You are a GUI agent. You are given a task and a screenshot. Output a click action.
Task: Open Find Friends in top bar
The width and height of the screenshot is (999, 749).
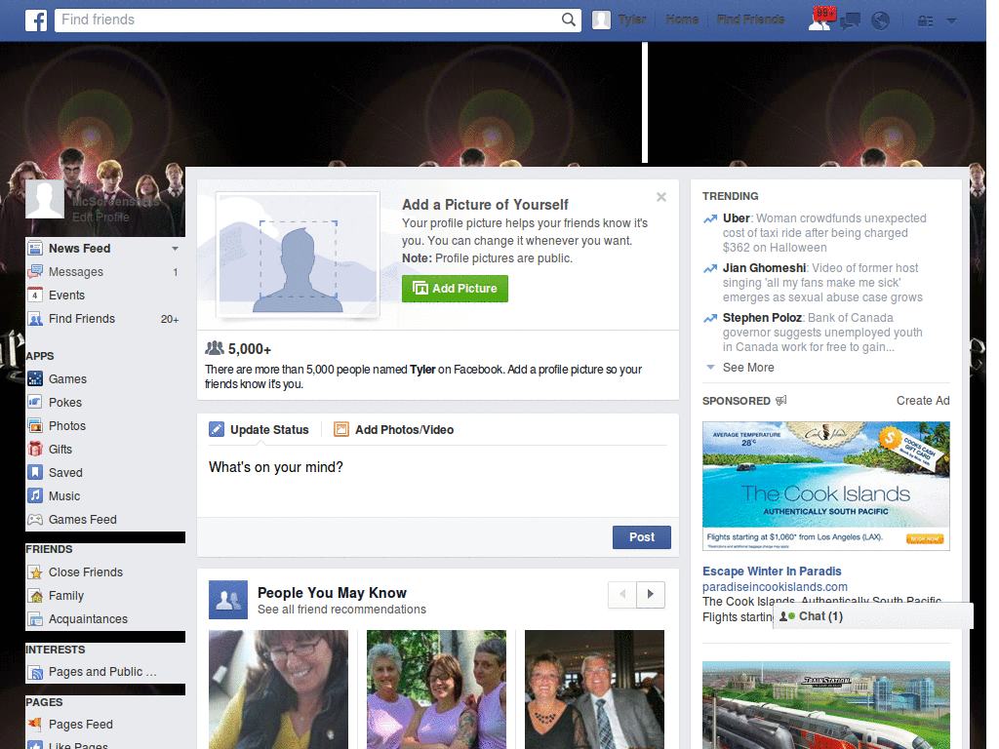750,20
